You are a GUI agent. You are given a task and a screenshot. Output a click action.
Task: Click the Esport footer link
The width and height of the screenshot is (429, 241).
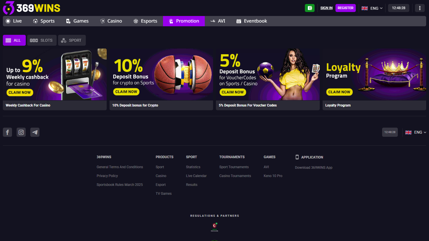161,185
